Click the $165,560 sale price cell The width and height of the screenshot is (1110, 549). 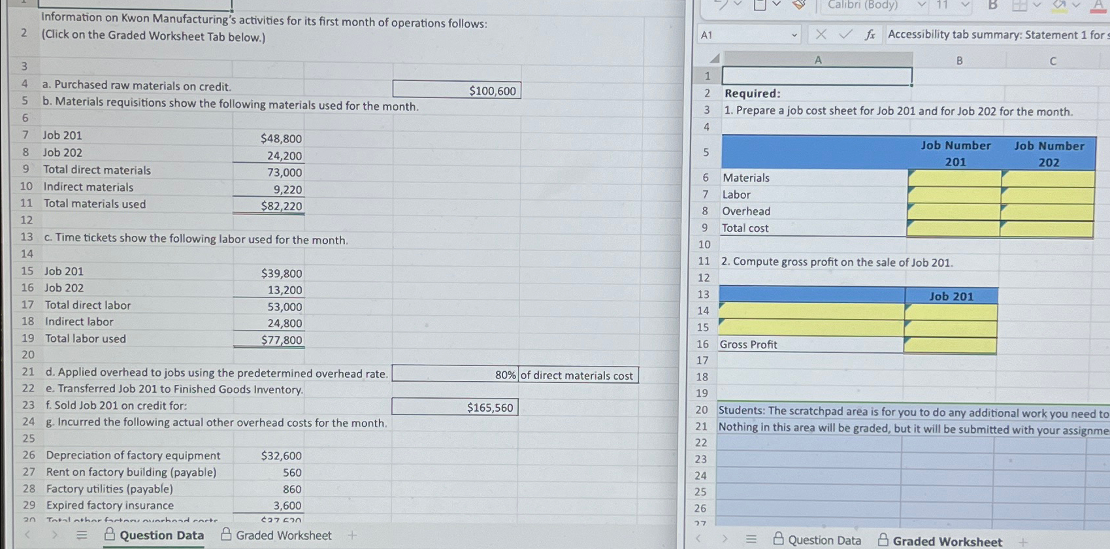455,407
